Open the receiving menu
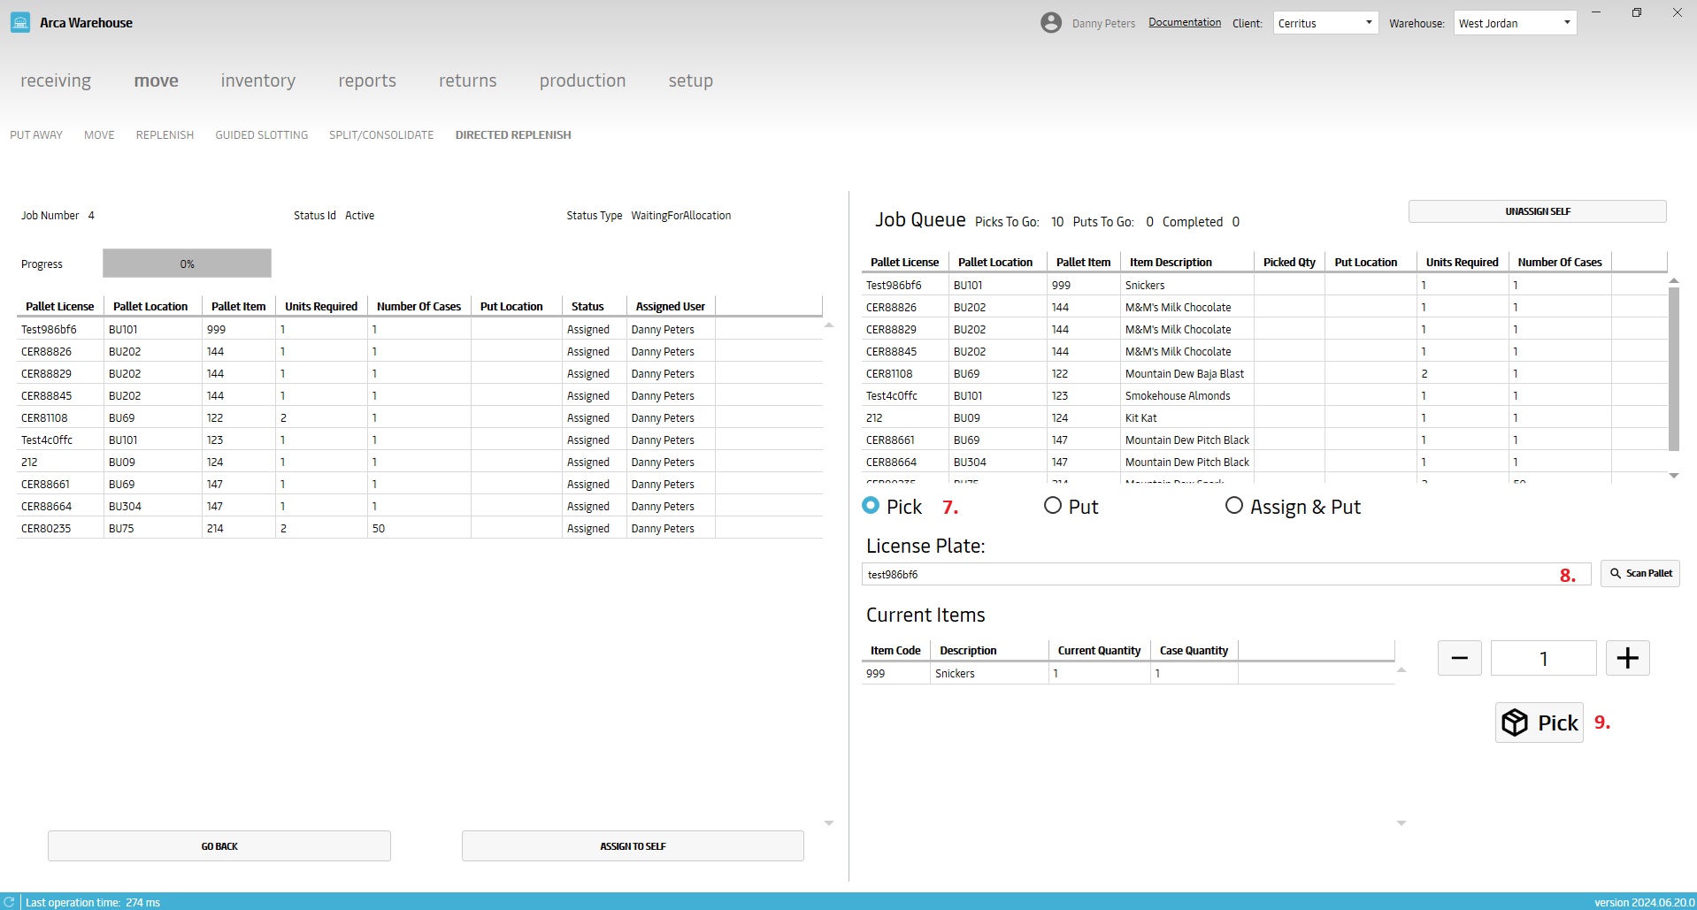 click(x=56, y=80)
